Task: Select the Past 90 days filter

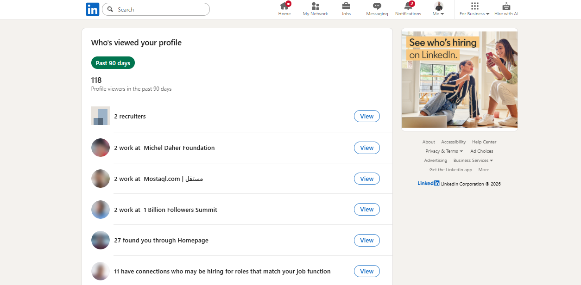Action: click(113, 62)
